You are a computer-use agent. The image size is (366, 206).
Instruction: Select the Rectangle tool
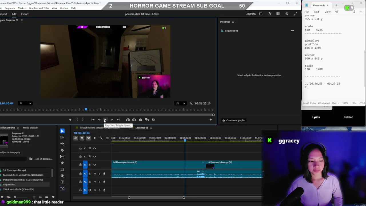click(x=62, y=169)
